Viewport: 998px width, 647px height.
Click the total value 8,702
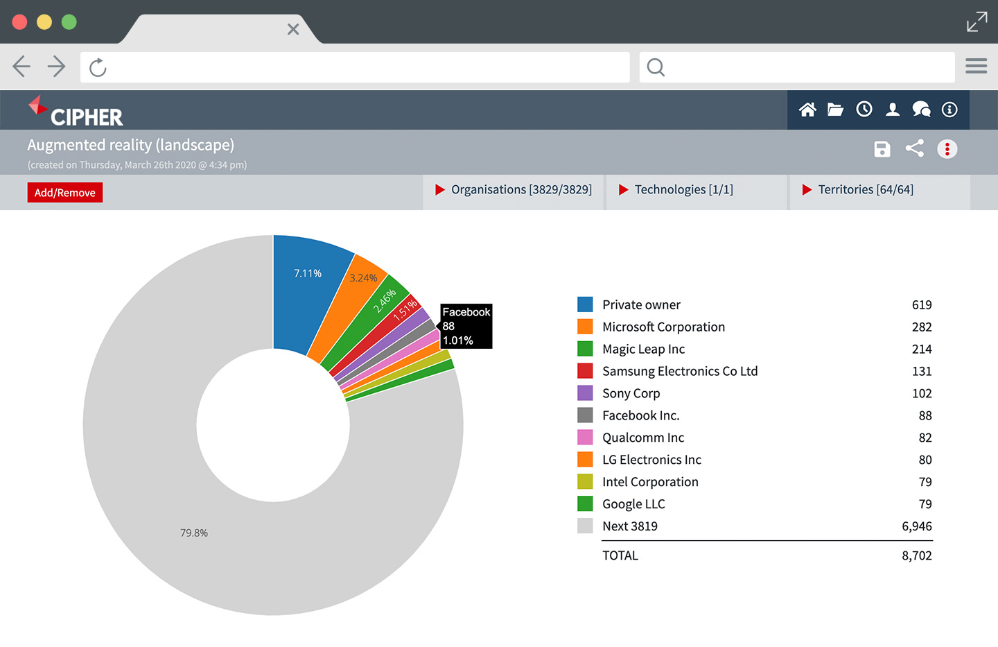[917, 555]
